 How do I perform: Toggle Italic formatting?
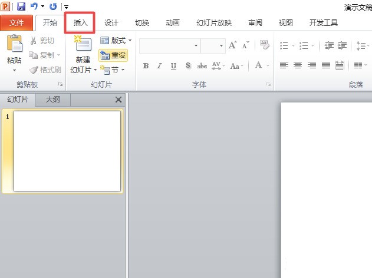(x=159, y=65)
